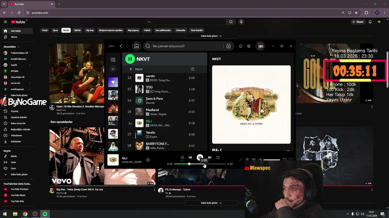Create new playlist with sidebar plus
The height and width of the screenshot is (218, 389).
pyautogui.click(x=113, y=69)
